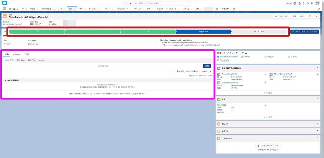Click the contact icon beside Amos (Sample) Jon
This screenshot has height=158, width=324.
[x=219, y=74]
